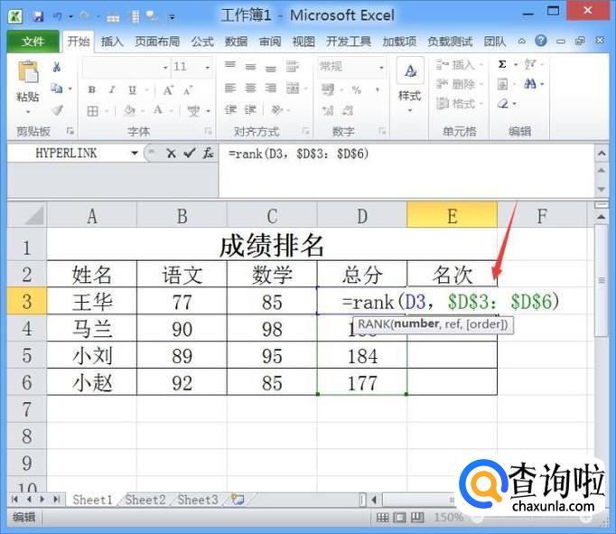Click the fill color bucket icon

(129, 111)
